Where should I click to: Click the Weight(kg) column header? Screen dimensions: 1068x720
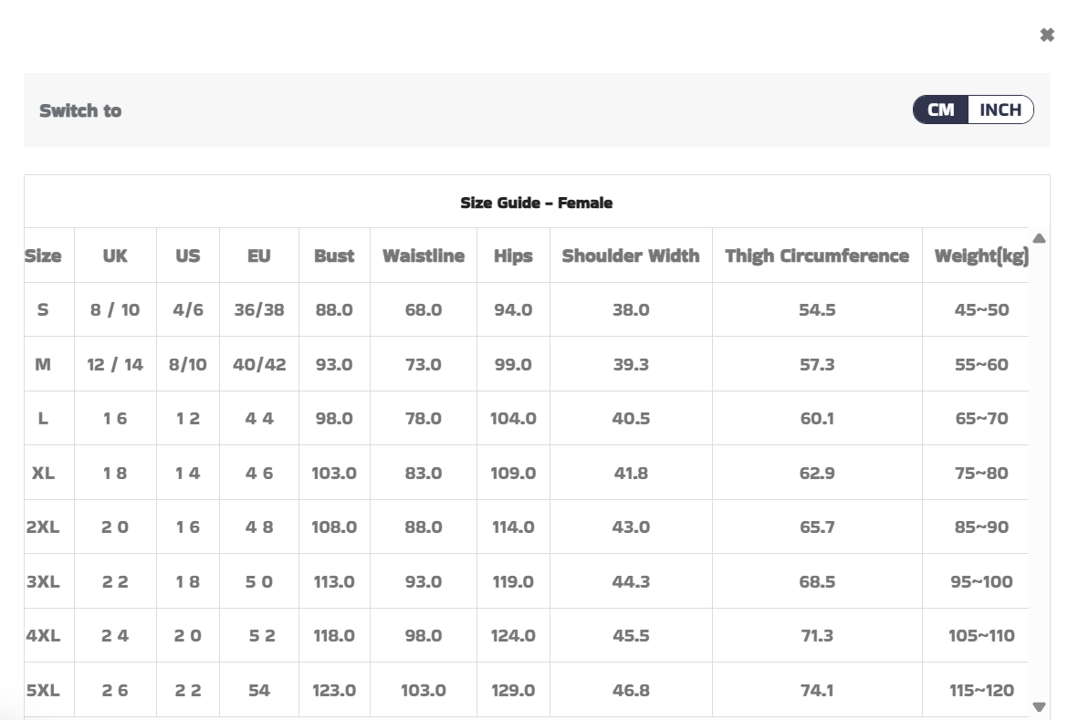click(981, 256)
